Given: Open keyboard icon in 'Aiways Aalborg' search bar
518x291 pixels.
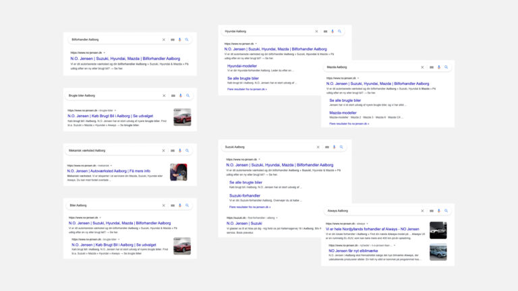Looking at the screenshot, I should pos(432,211).
